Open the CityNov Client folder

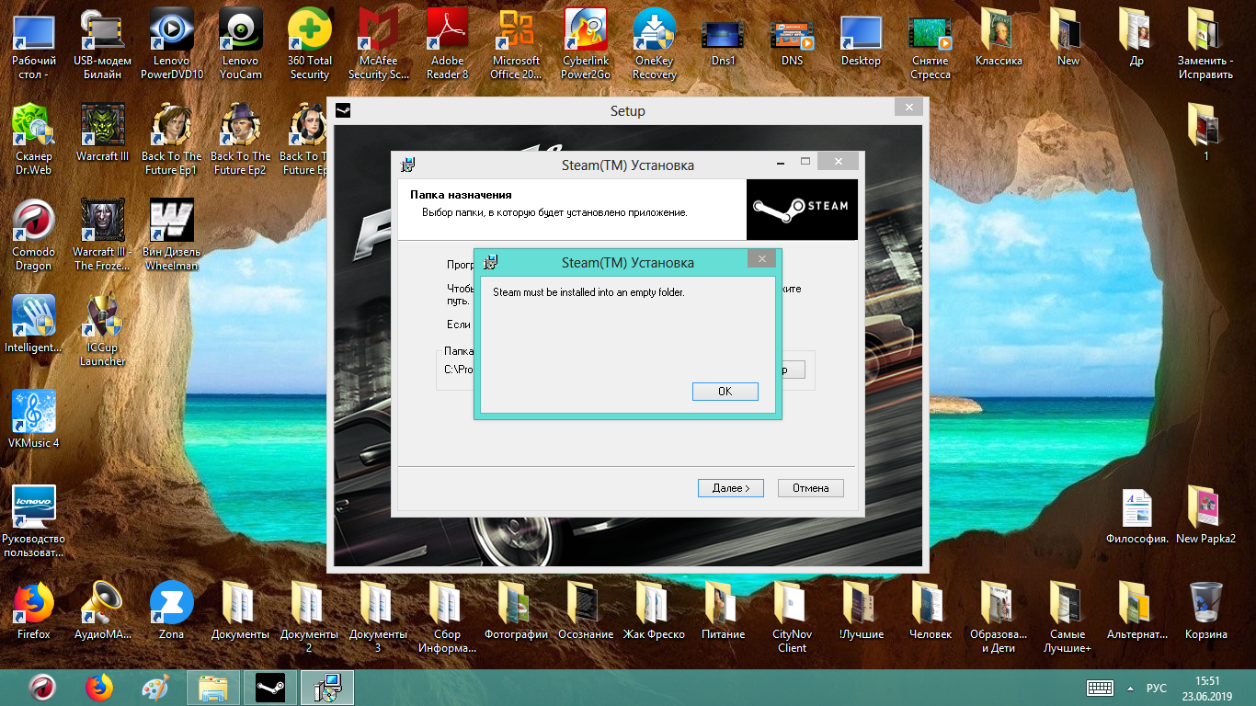[792, 617]
